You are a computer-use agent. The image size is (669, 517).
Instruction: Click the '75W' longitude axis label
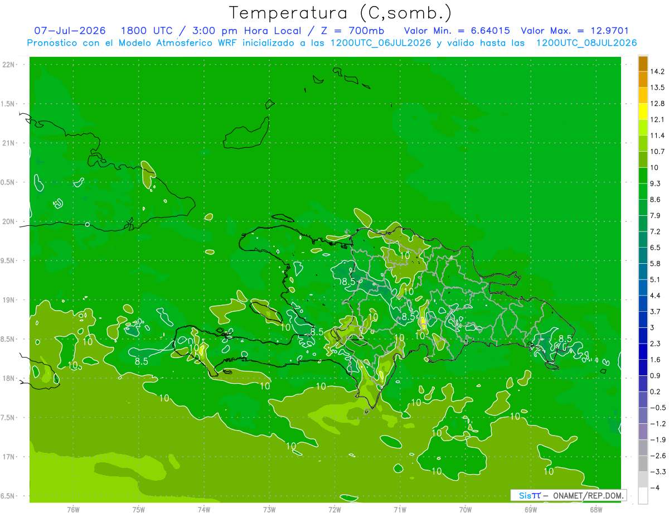[x=138, y=510]
